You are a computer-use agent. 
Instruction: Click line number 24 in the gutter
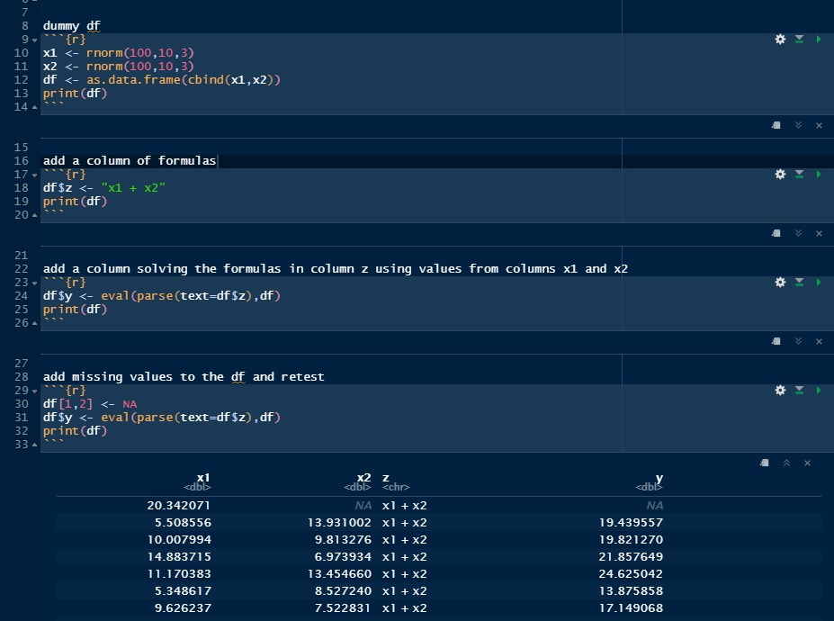[x=21, y=296]
